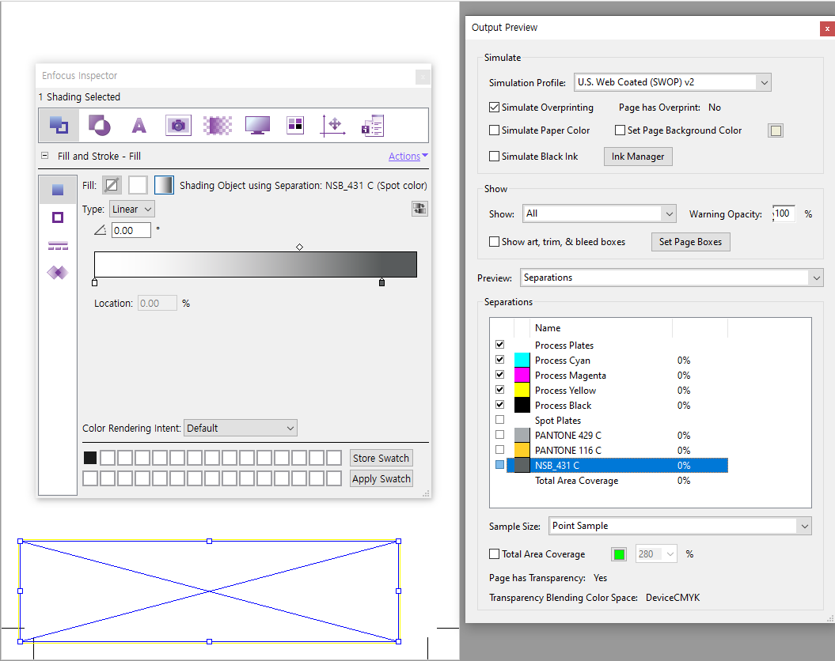Open the Summary document icon in Inspector
Image resolution: width=835 pixels, height=661 pixels.
point(373,126)
